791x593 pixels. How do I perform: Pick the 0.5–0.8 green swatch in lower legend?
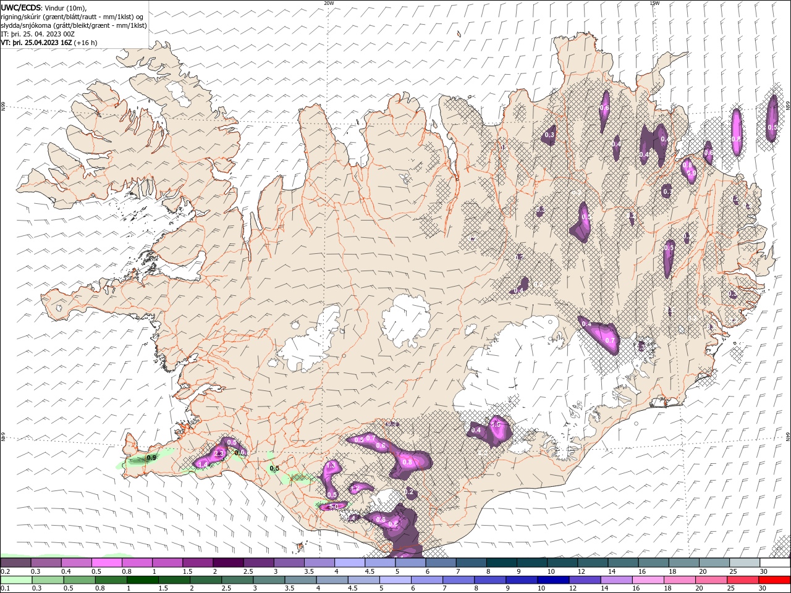coord(79,580)
